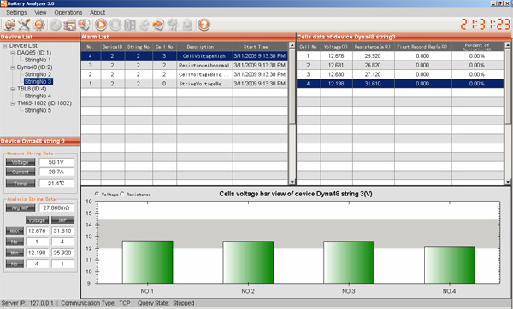Select StringNo 5 in device tree
Image resolution: width=513 pixels, height=309 pixels.
(38, 110)
